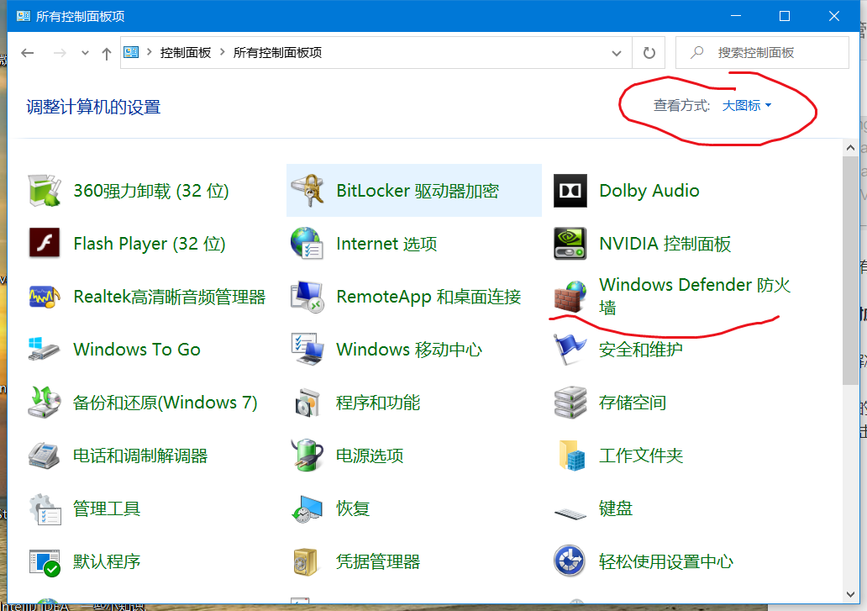Open the 管理工具 link
Image resolution: width=867 pixels, height=611 pixels.
[107, 508]
